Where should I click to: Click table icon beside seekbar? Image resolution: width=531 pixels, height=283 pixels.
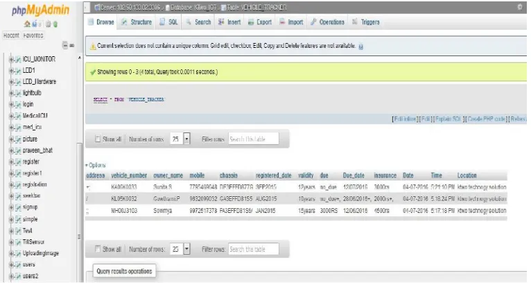18,196
